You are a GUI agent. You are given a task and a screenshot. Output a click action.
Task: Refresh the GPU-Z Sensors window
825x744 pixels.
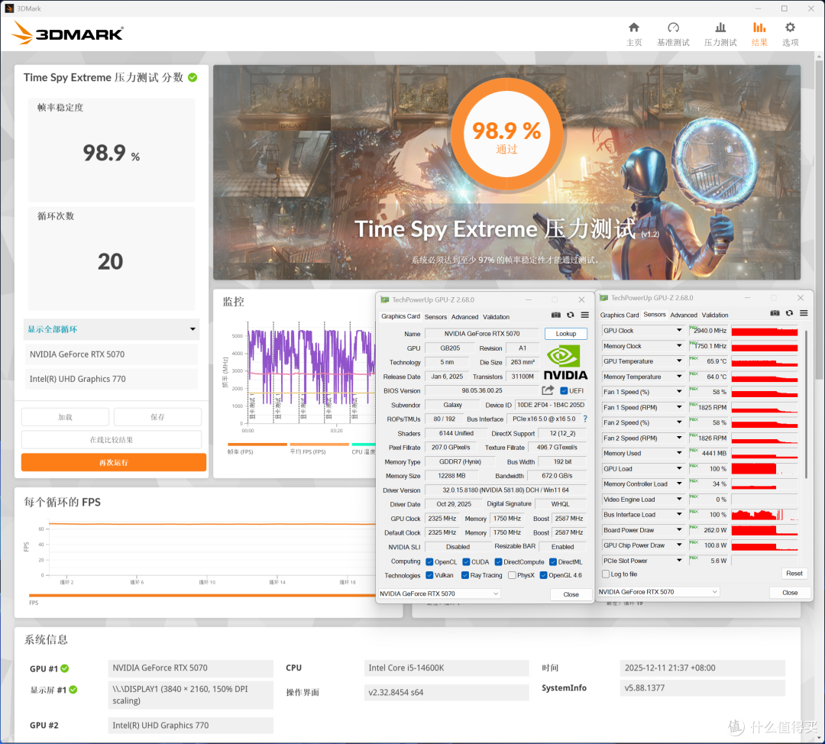[789, 313]
